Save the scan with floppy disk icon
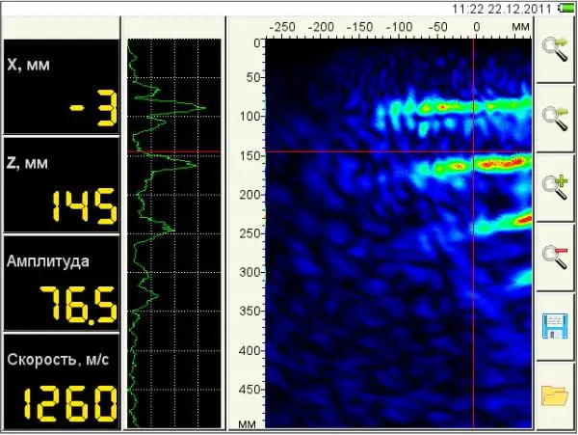 point(555,326)
